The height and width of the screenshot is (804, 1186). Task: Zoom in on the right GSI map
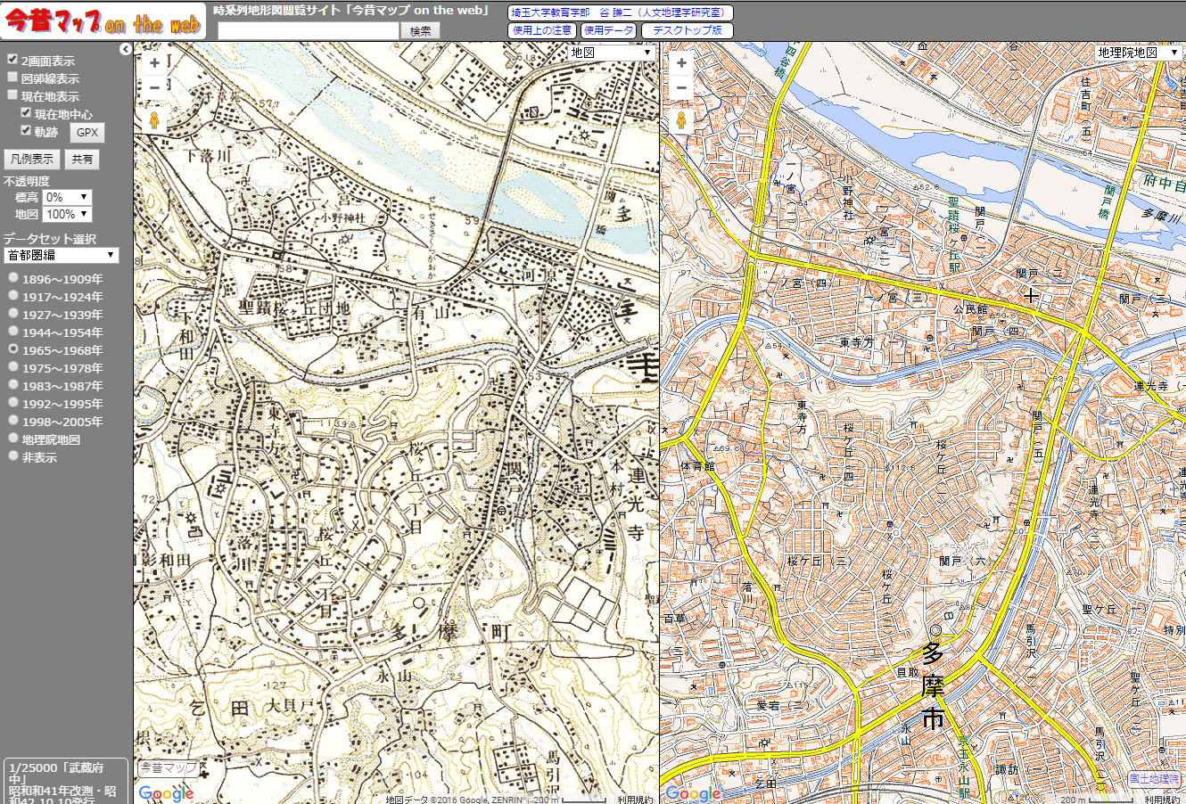[681, 63]
